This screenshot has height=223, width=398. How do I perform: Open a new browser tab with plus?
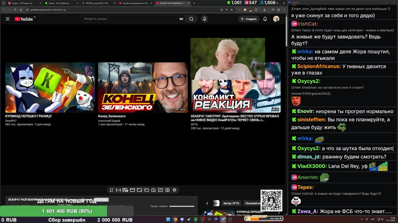pyautogui.click(x=194, y=3)
